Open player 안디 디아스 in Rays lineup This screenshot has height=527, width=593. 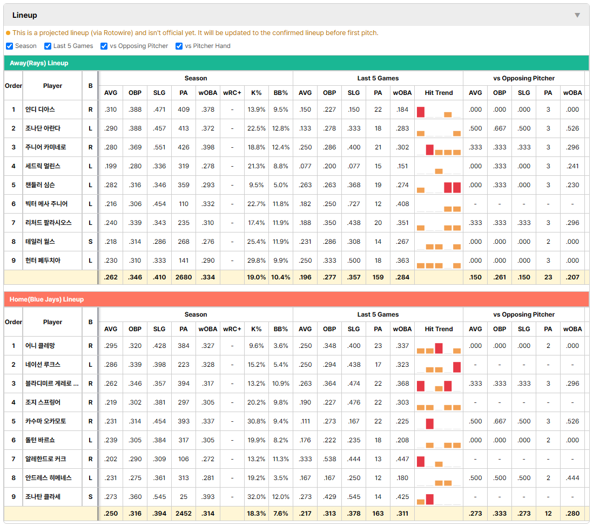pos(40,109)
